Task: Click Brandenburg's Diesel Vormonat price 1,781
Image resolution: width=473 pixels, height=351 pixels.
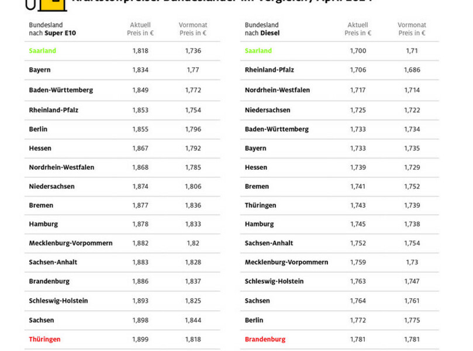Action: [x=412, y=339]
